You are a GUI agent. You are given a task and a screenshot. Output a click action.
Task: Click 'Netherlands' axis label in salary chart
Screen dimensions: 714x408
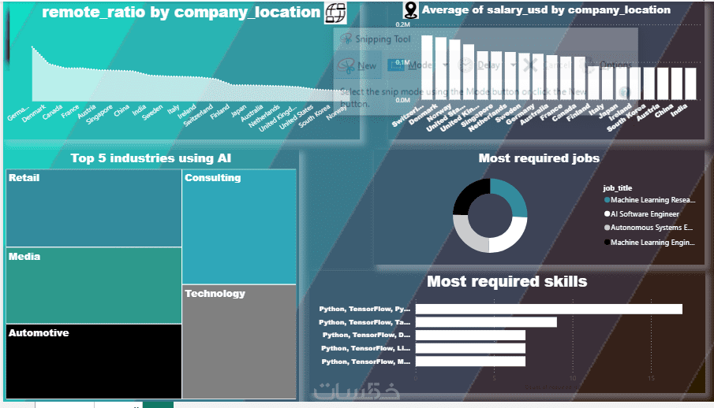pos(488,118)
